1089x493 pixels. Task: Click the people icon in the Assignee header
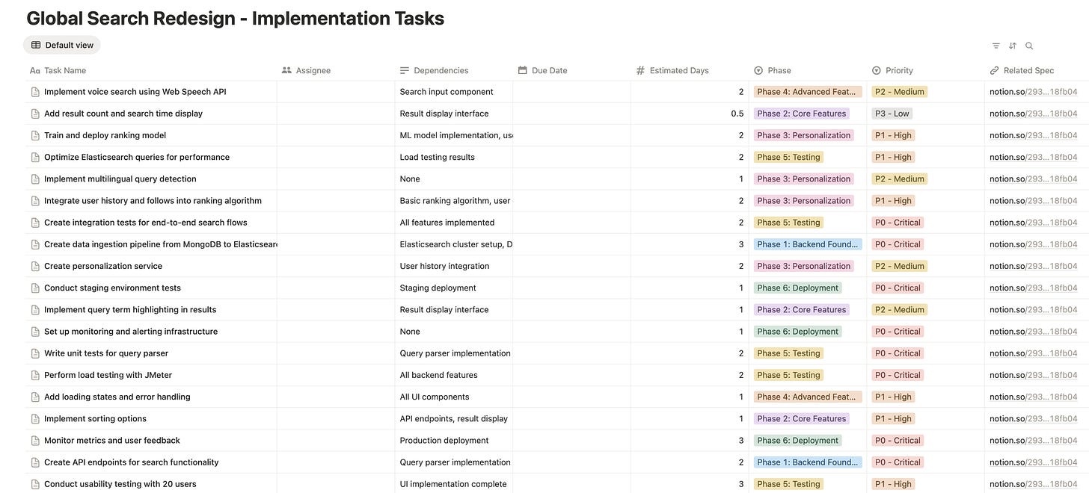pos(285,69)
